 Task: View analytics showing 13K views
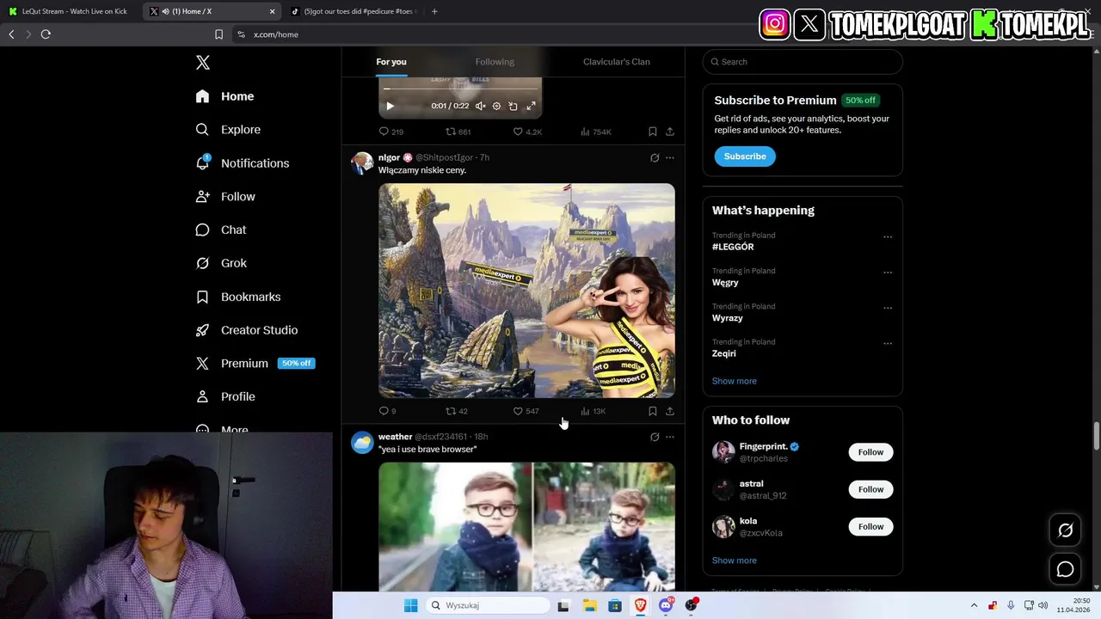click(593, 411)
